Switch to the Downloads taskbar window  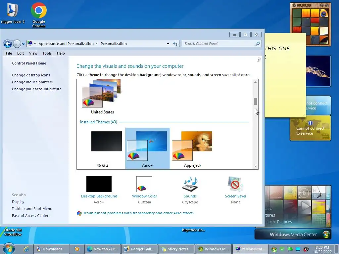coord(51,249)
